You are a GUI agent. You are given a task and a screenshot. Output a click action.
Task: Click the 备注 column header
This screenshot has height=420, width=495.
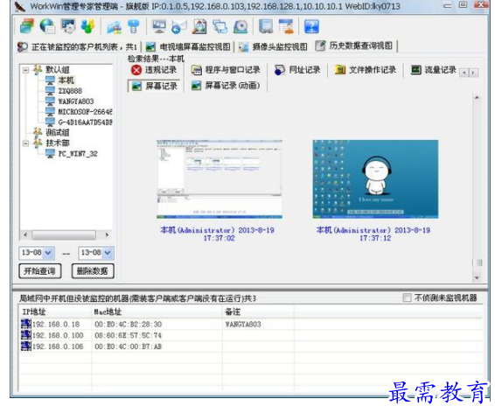coord(258,312)
